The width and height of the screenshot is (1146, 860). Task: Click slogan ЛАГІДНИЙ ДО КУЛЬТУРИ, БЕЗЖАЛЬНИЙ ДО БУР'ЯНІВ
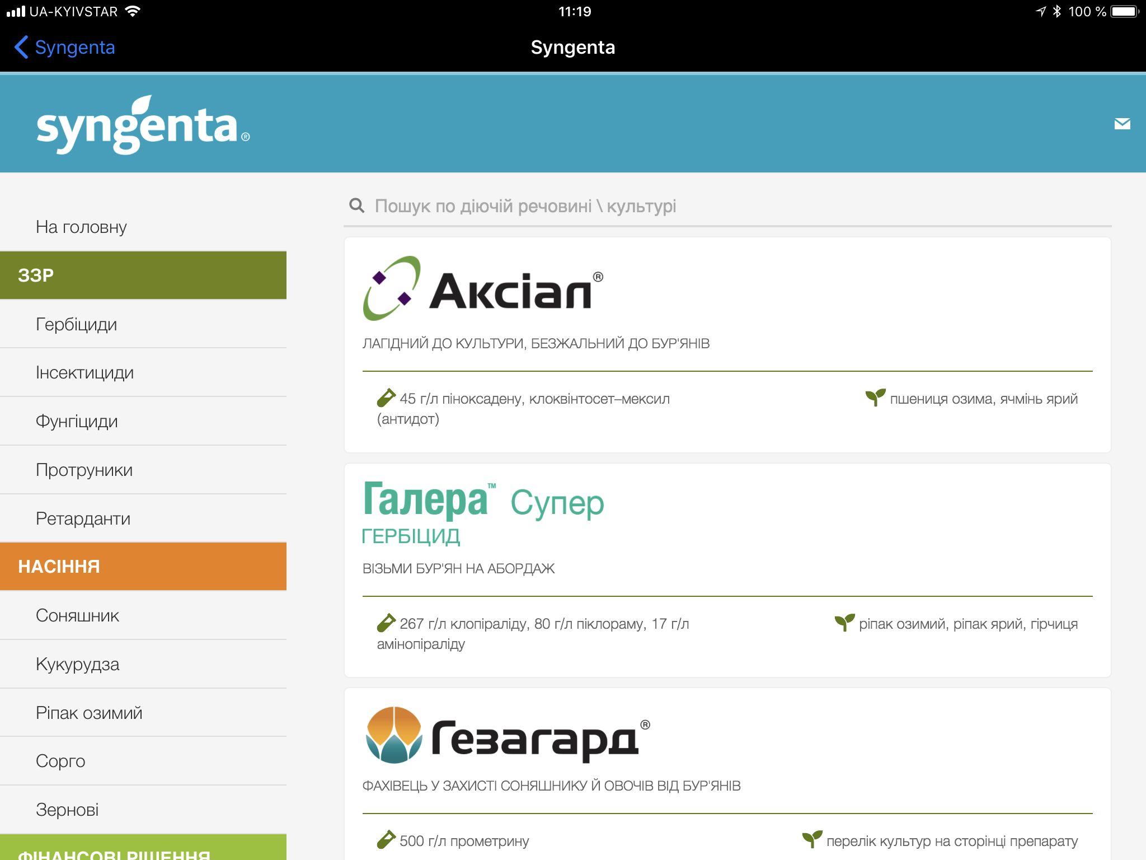536,343
